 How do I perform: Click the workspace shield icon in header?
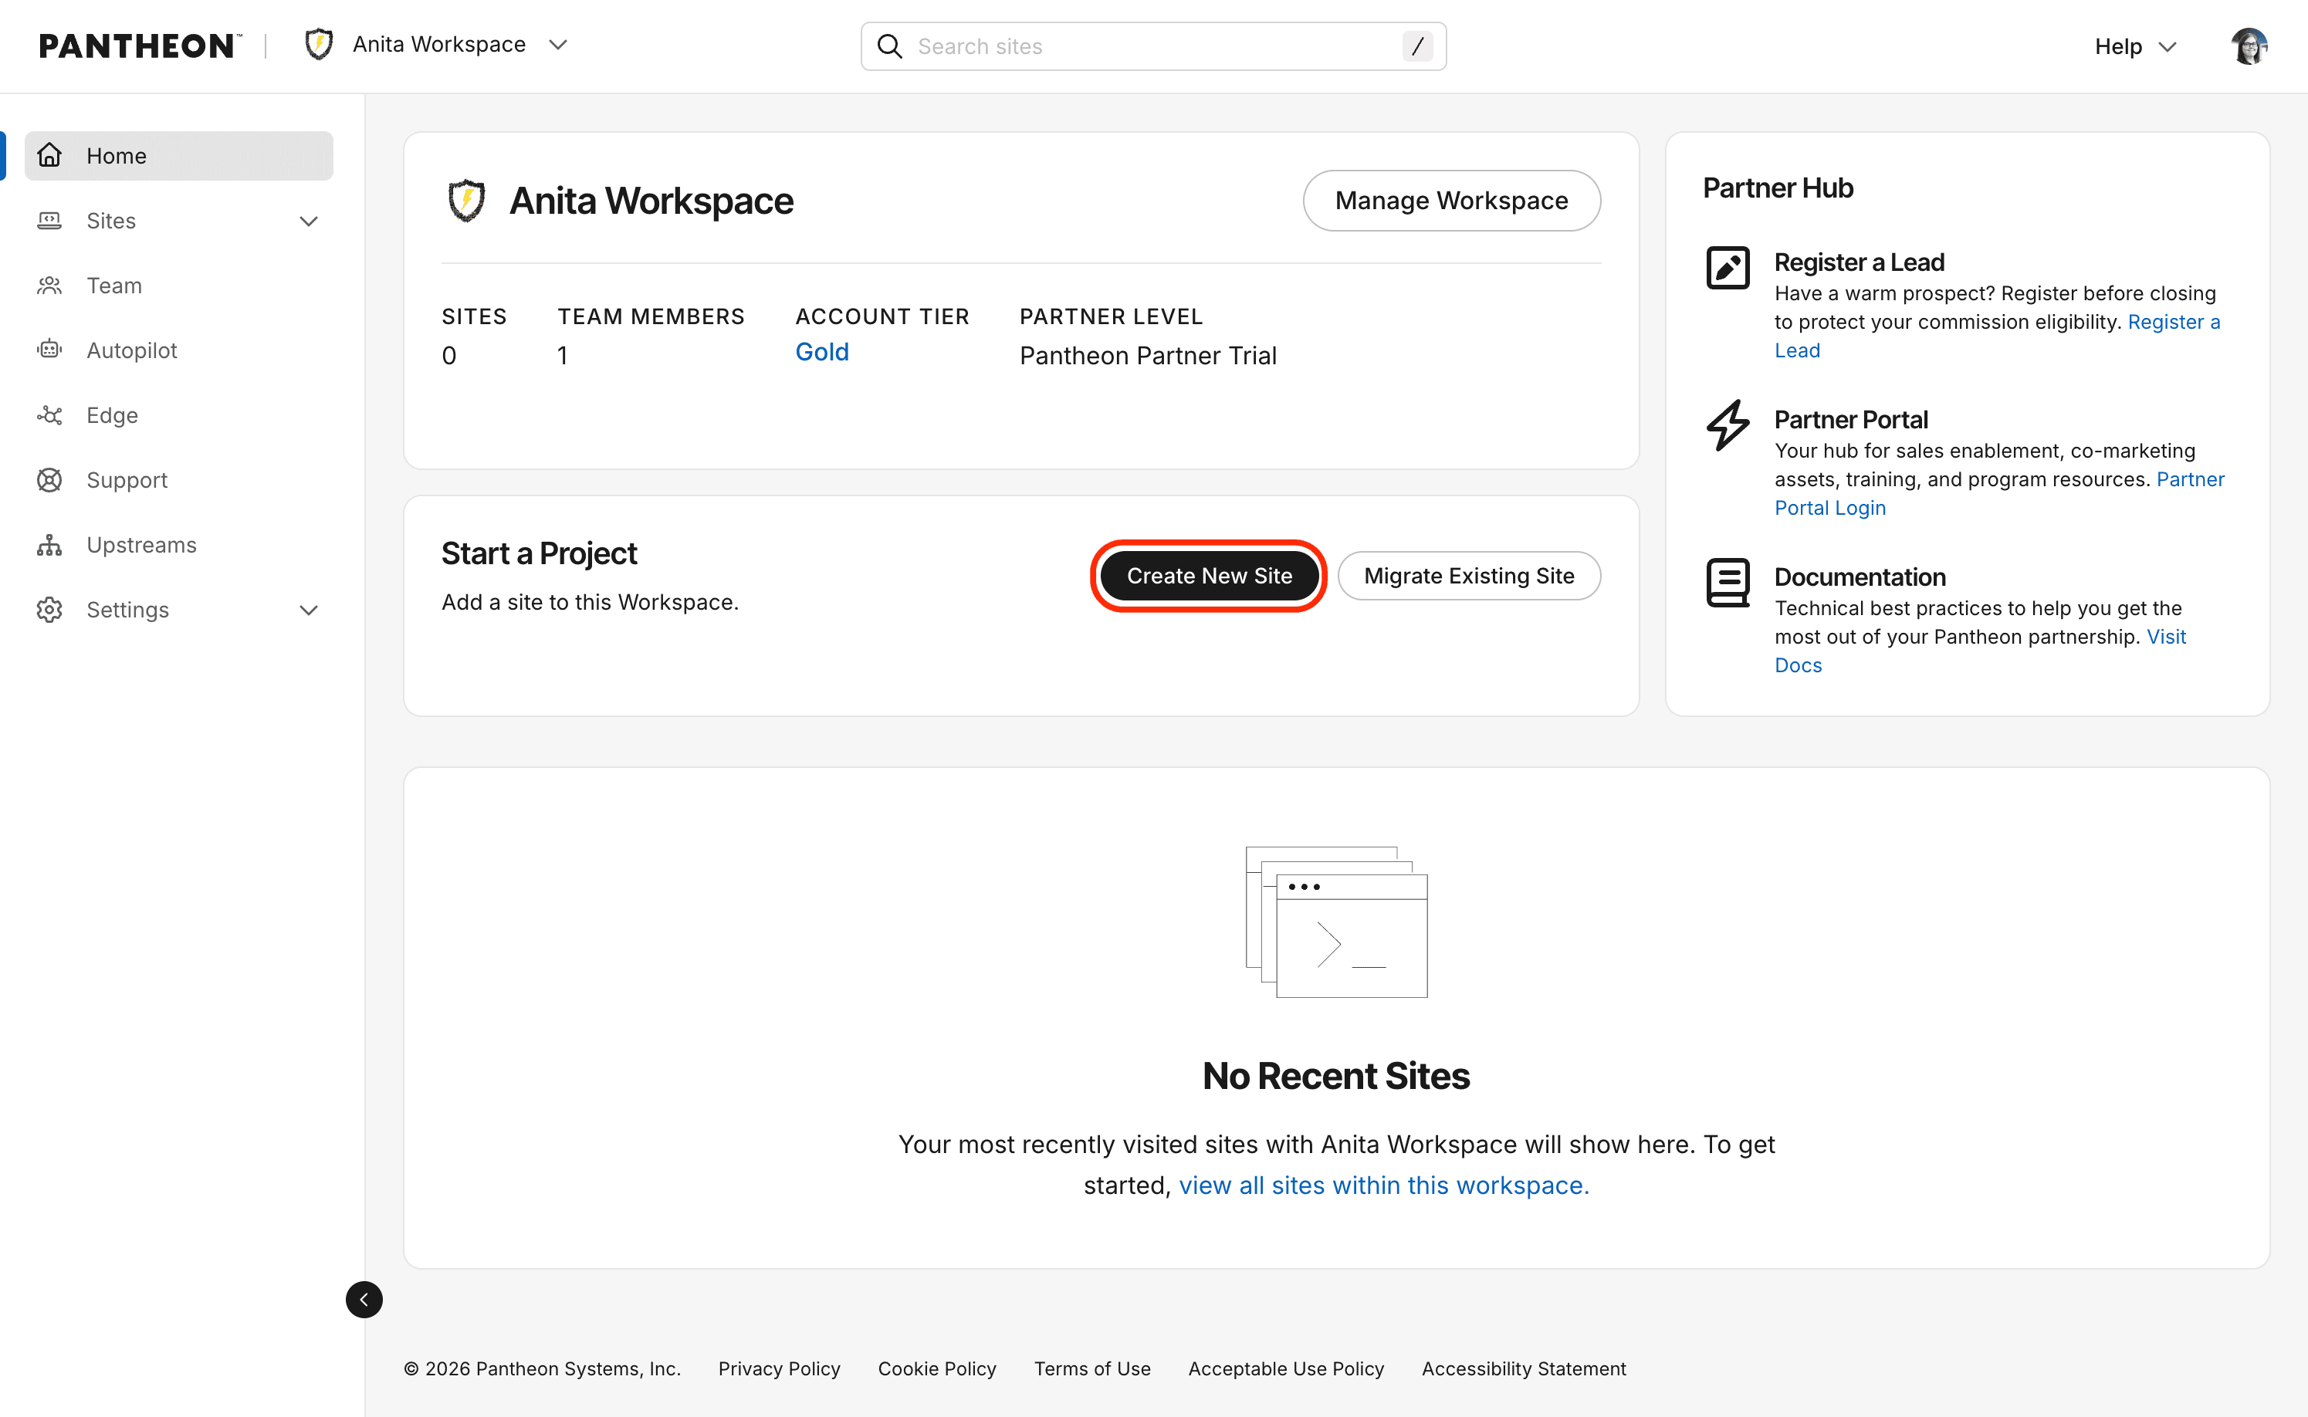(319, 45)
